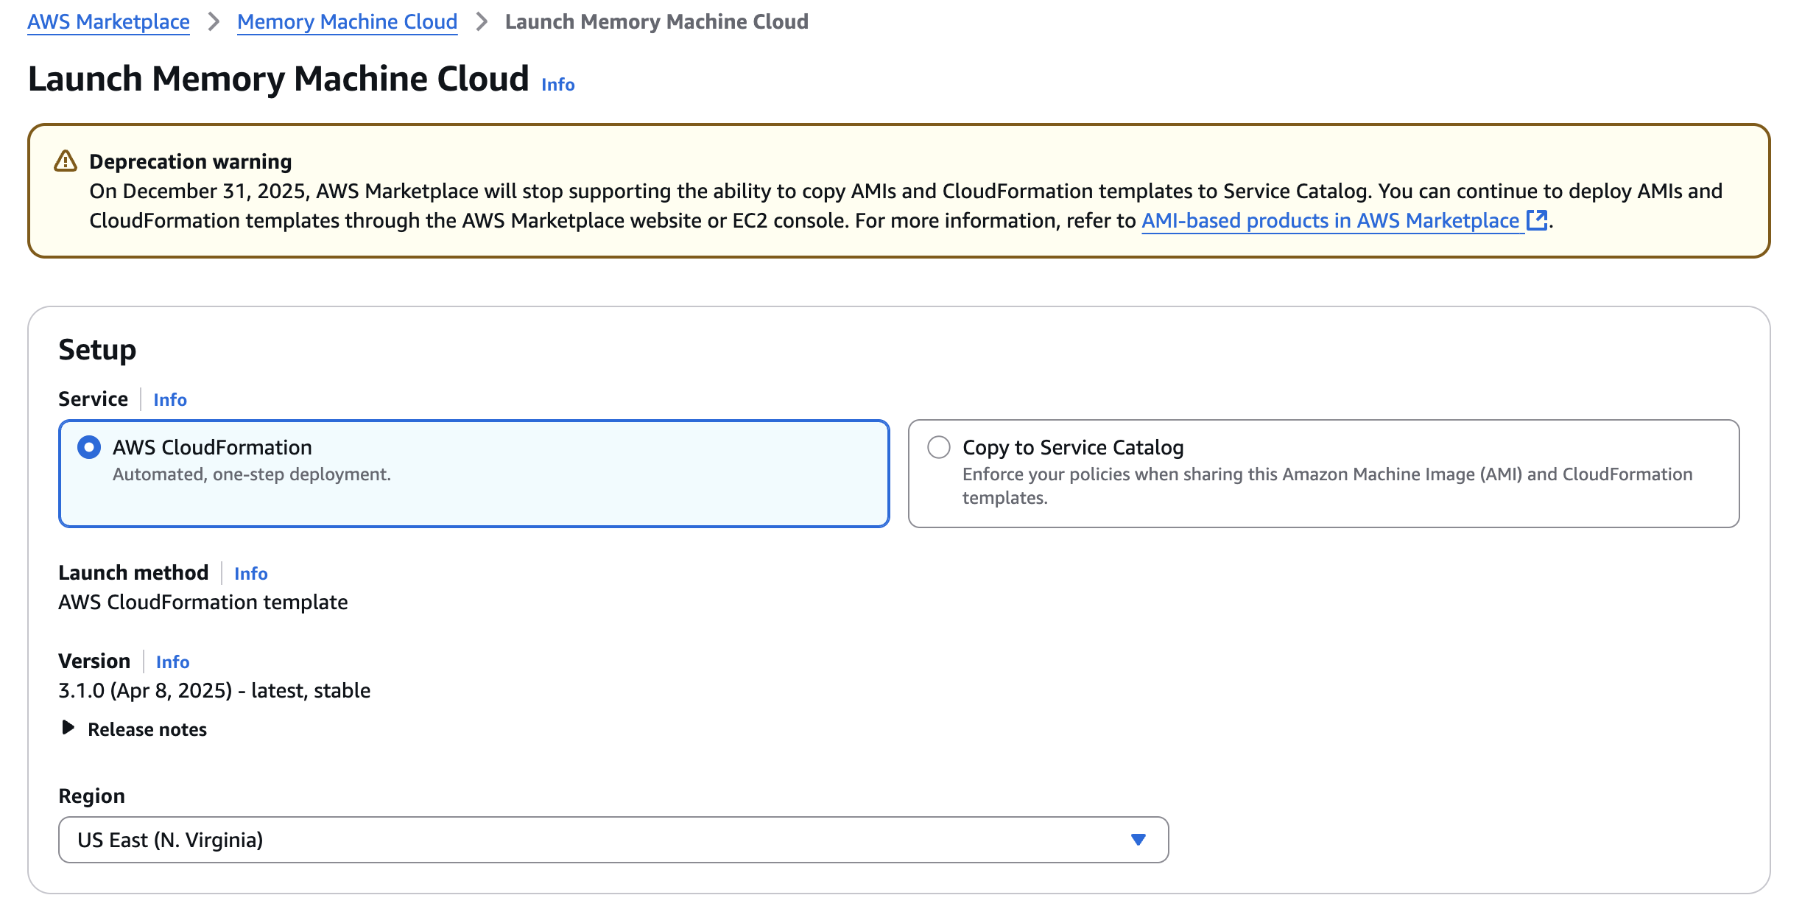Click the Release notes triangle arrow

pos(68,728)
